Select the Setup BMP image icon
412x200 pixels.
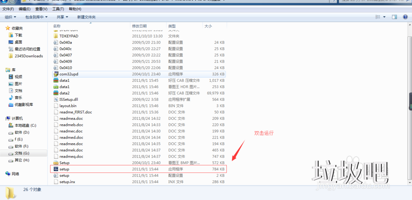(x=56, y=163)
